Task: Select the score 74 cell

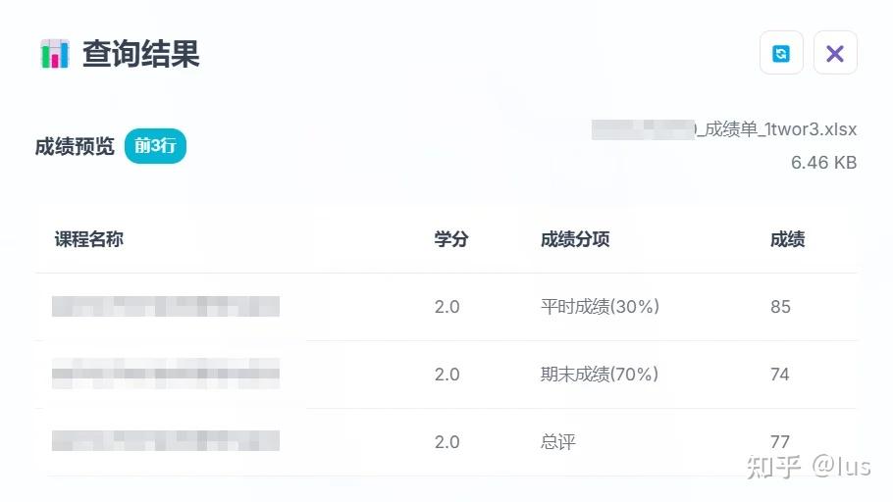Action: [x=780, y=375]
